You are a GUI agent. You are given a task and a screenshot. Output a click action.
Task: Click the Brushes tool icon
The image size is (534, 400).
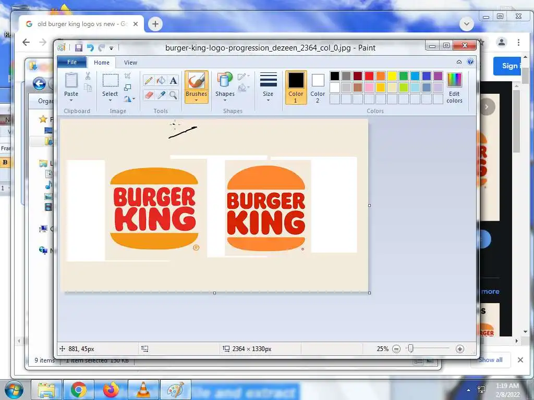coord(197,81)
